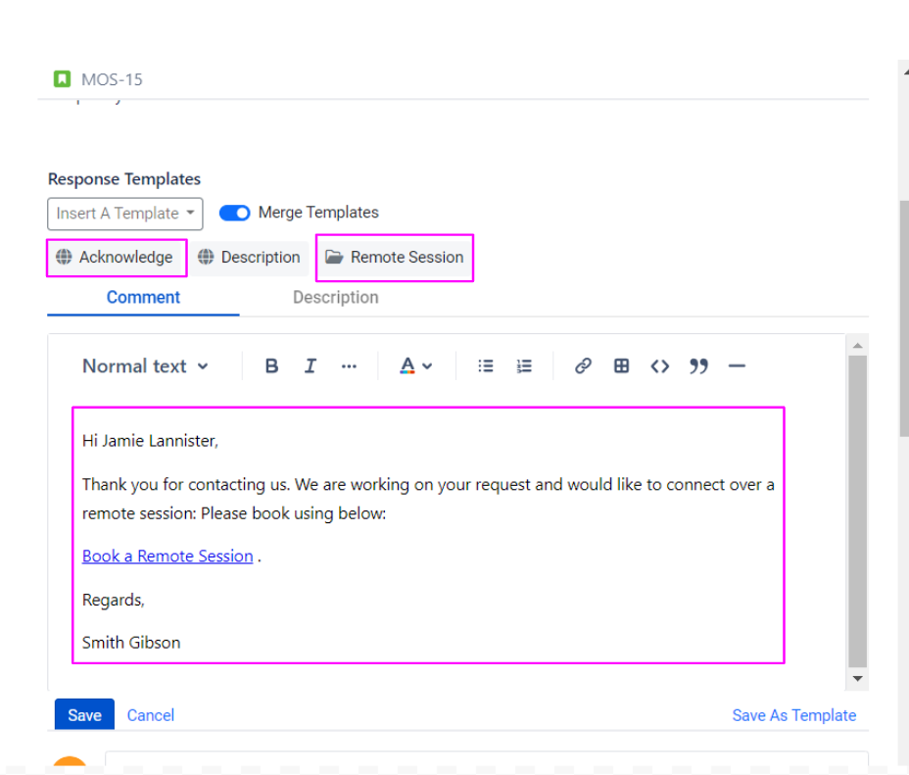Image resolution: width=909 pixels, height=775 pixels.
Task: Open more formatting options ellipsis
Action: click(x=349, y=366)
